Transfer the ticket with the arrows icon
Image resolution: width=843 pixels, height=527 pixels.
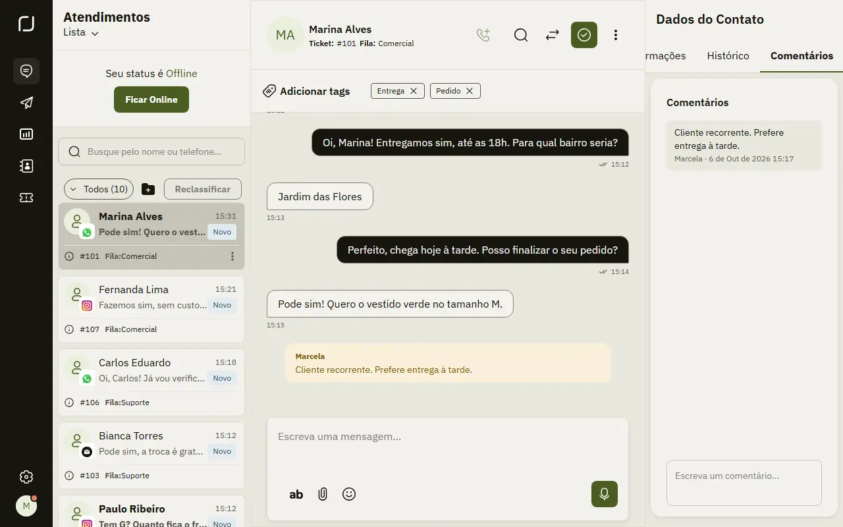(x=553, y=35)
